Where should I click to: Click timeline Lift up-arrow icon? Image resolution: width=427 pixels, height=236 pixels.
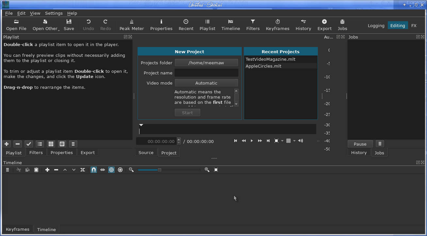[65, 170]
